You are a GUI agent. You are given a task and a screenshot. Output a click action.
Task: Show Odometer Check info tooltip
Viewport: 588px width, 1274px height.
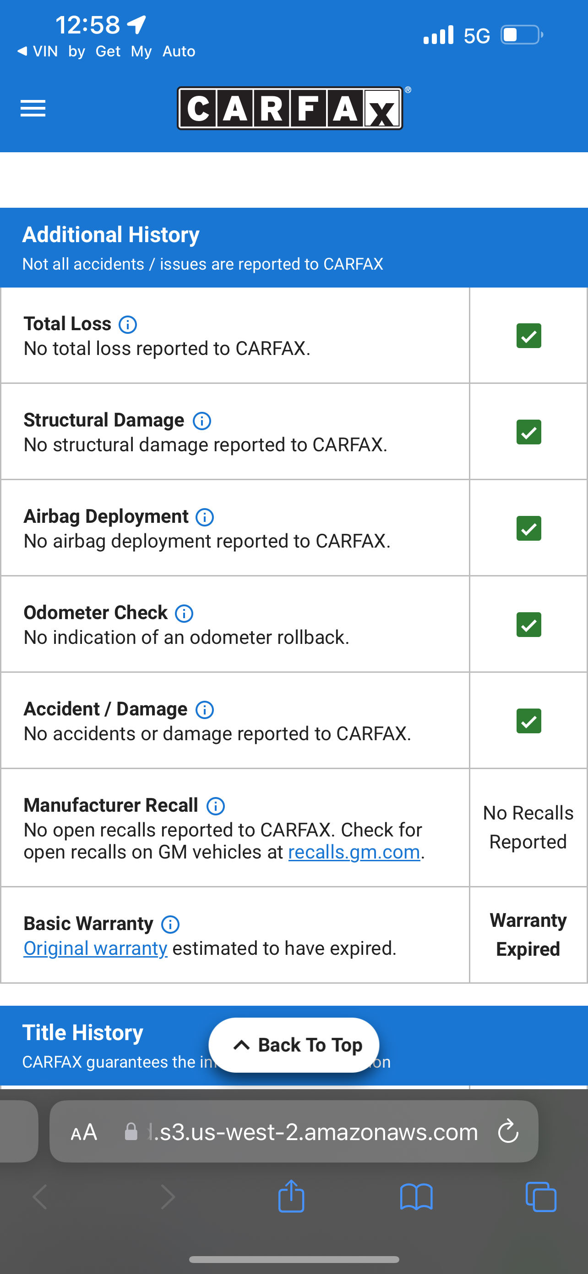[184, 614]
